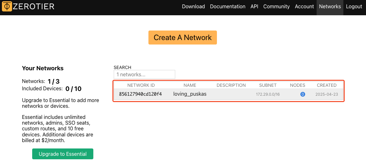
Task: Click the NODES column header
Action: (298, 85)
